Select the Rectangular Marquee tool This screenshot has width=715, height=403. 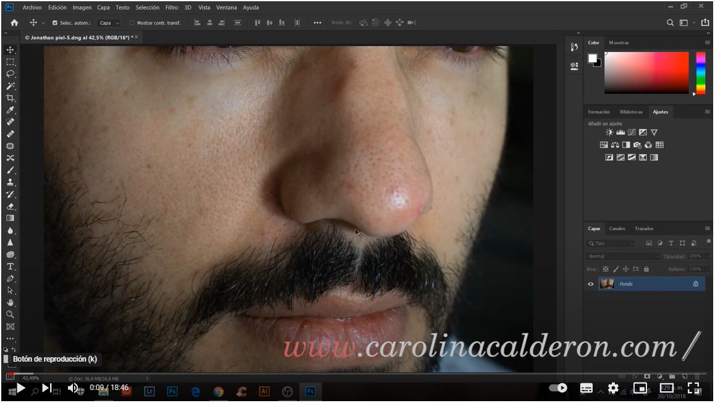pyautogui.click(x=10, y=62)
